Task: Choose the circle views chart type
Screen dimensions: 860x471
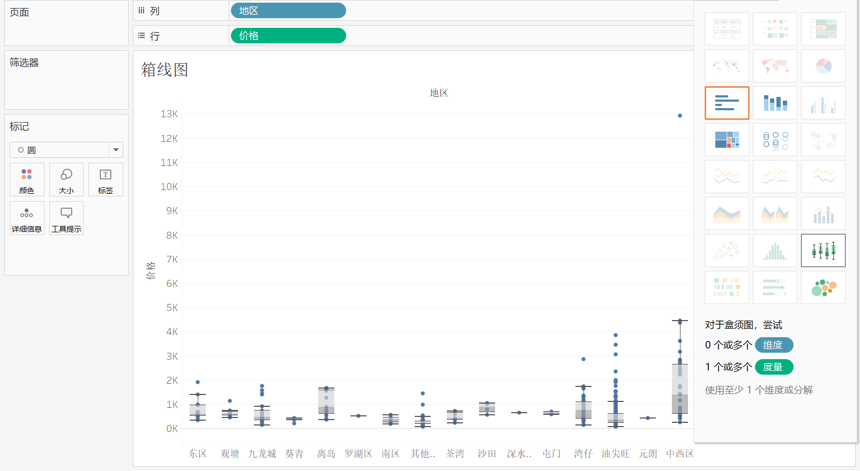Action: (775, 140)
